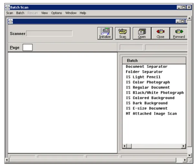
Task: Click the Batch Scan title bar app icon
Action: coord(7,7)
